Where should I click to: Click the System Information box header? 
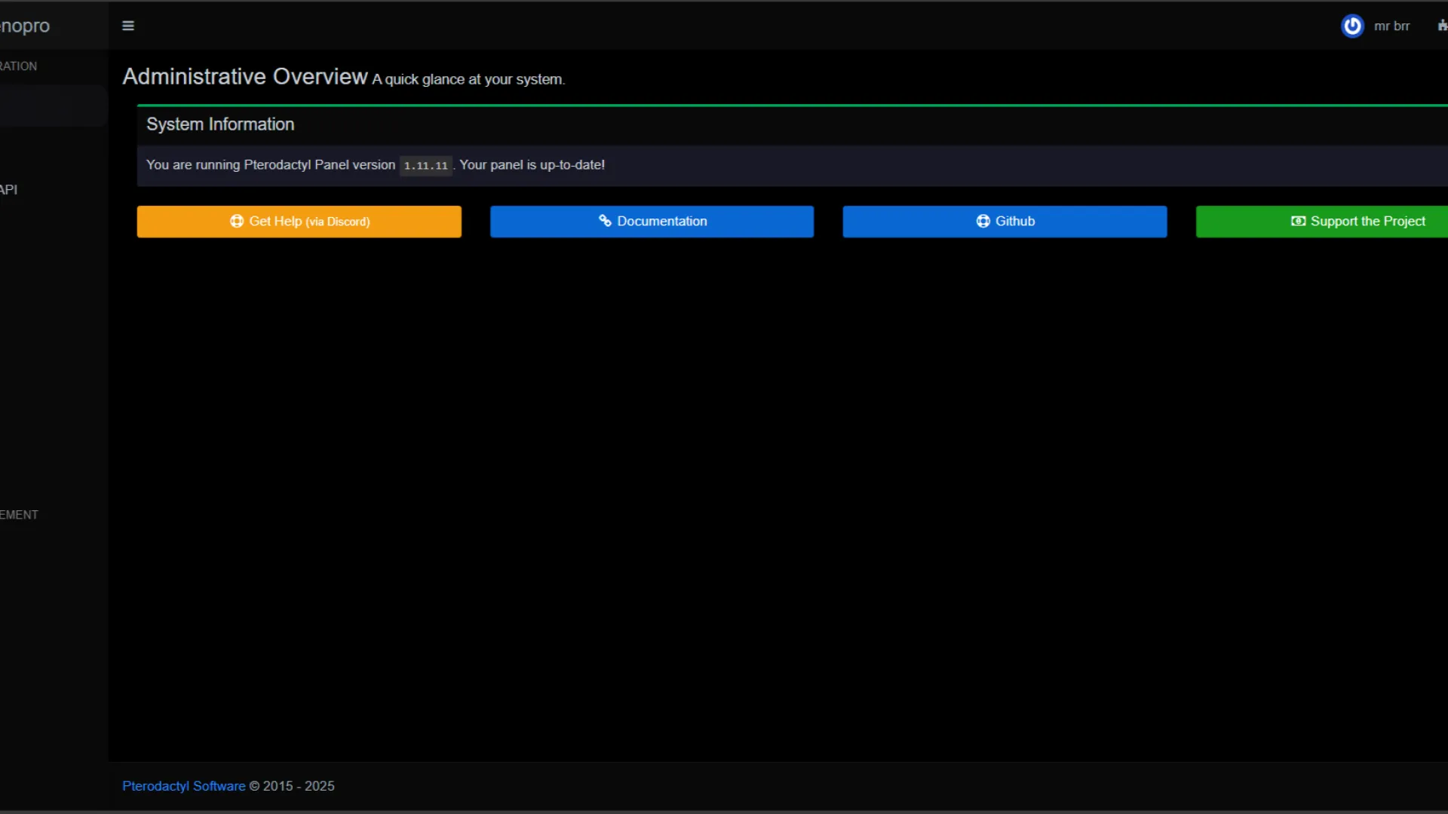[x=220, y=124]
